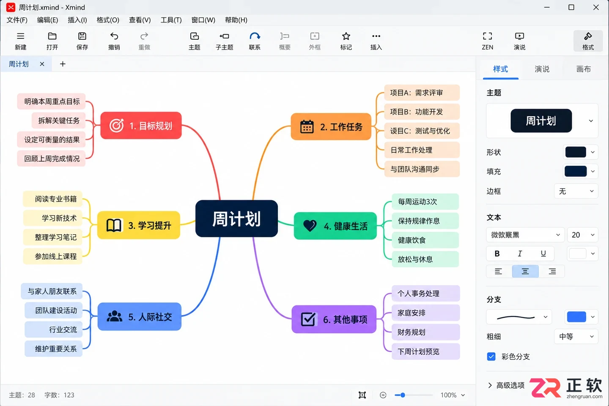Viewport: 609px width, 406px height.
Task: Create a relationship with 联系 icon
Action: 255,36
